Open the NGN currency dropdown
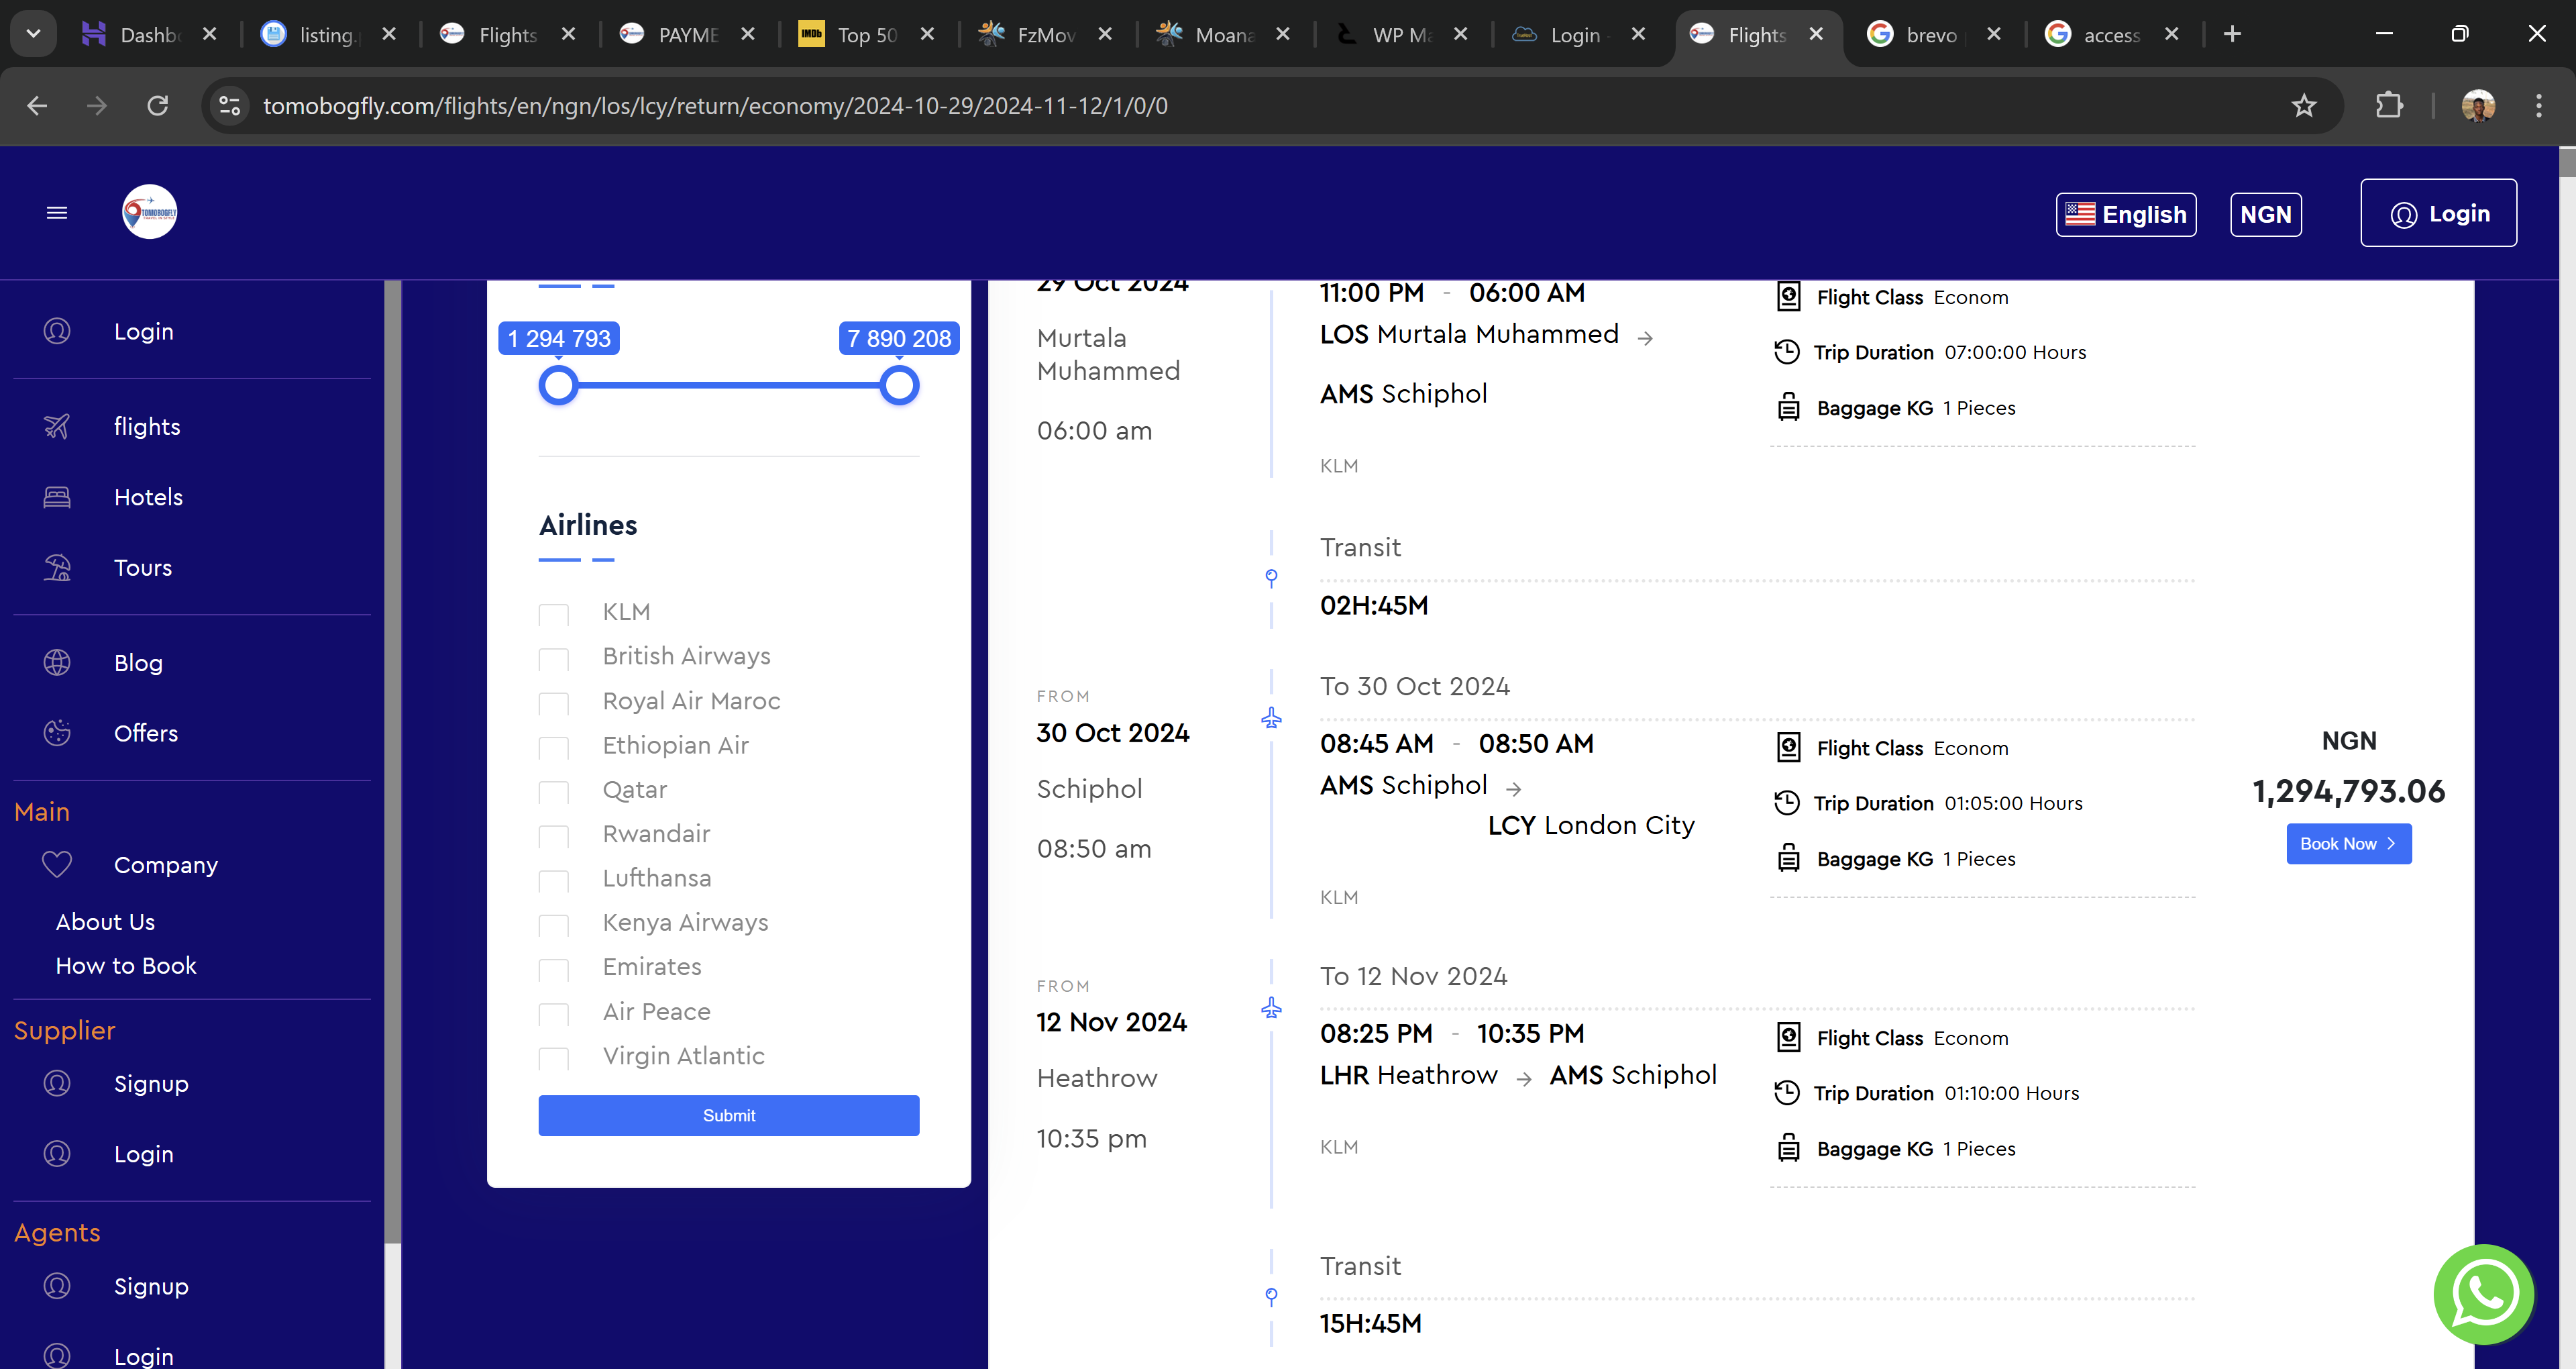 point(2265,214)
